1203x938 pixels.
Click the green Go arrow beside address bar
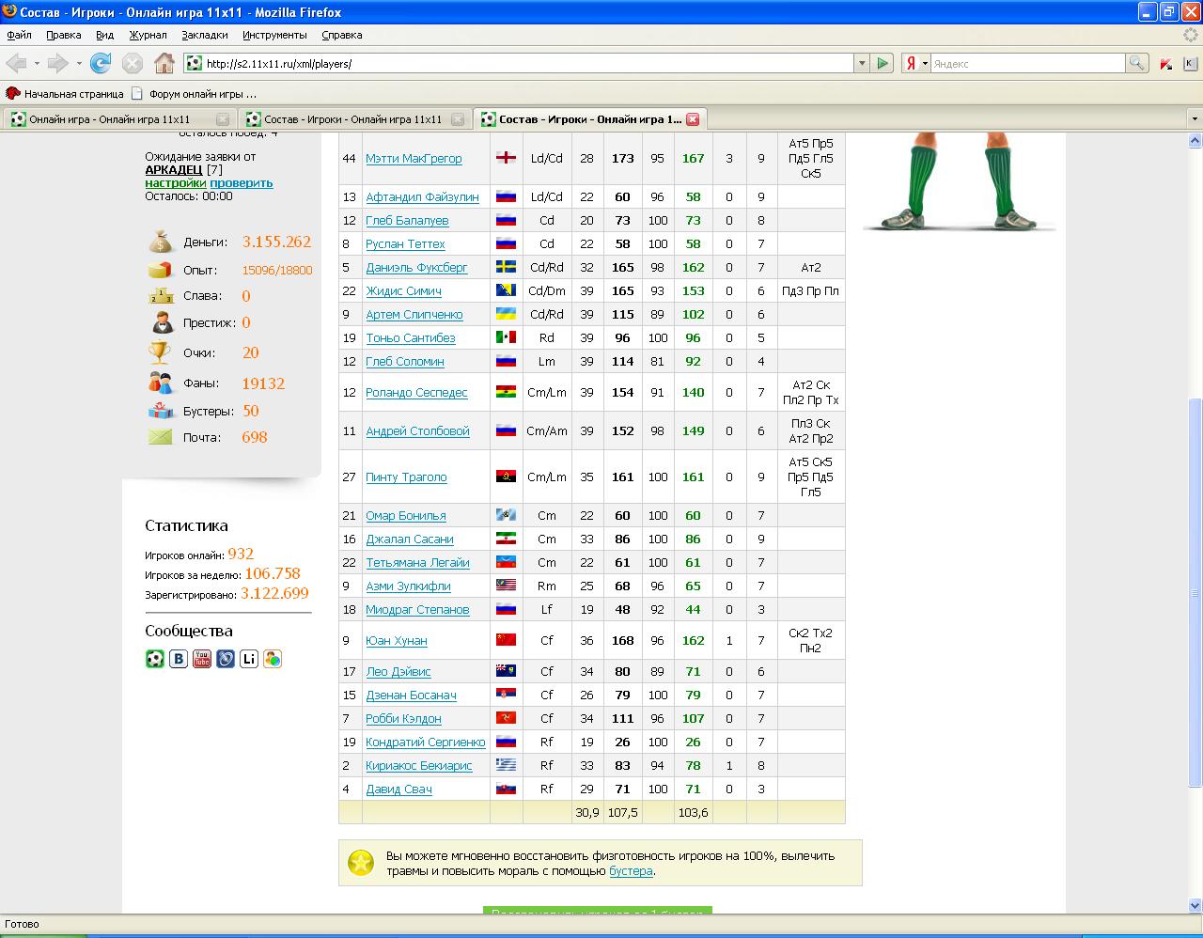[x=883, y=64]
